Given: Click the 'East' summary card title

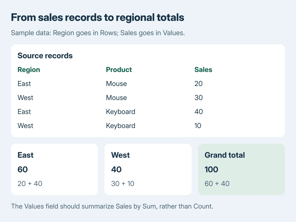Looking at the screenshot, I should tap(25, 155).
